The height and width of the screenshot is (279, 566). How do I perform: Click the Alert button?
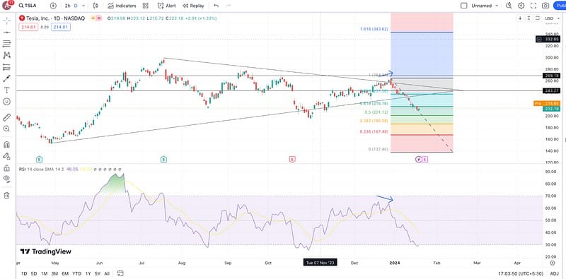coord(167,6)
